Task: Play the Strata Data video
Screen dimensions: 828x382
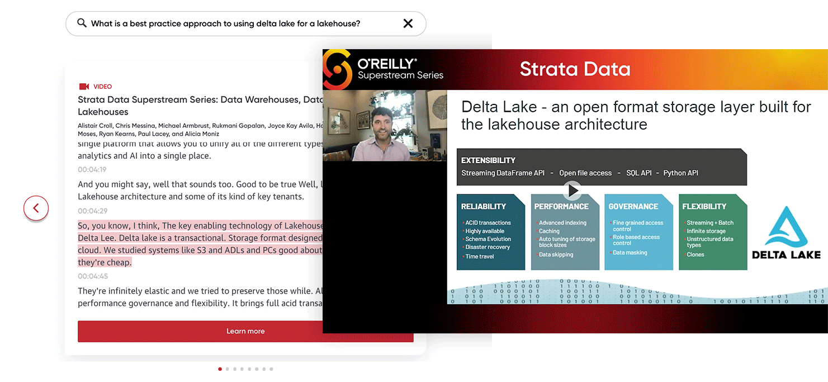Action: pyautogui.click(x=572, y=190)
